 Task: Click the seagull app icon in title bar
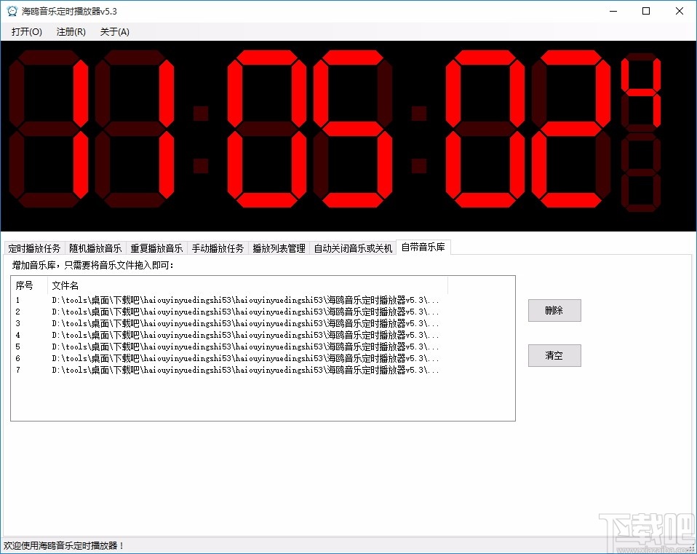coord(12,11)
